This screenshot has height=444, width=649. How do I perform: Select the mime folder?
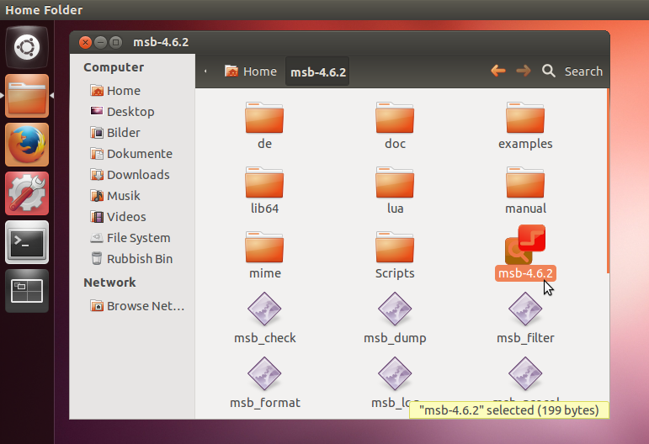pos(264,256)
